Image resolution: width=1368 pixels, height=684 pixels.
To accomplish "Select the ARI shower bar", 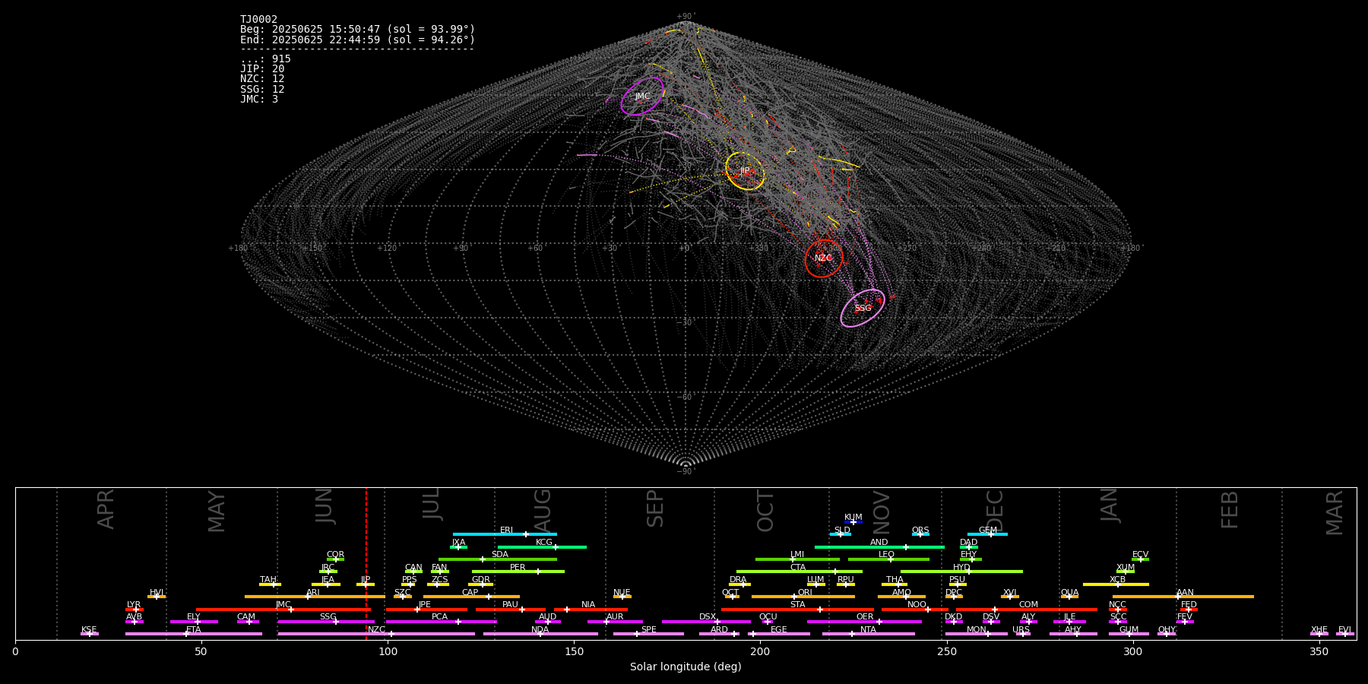I will pos(315,597).
